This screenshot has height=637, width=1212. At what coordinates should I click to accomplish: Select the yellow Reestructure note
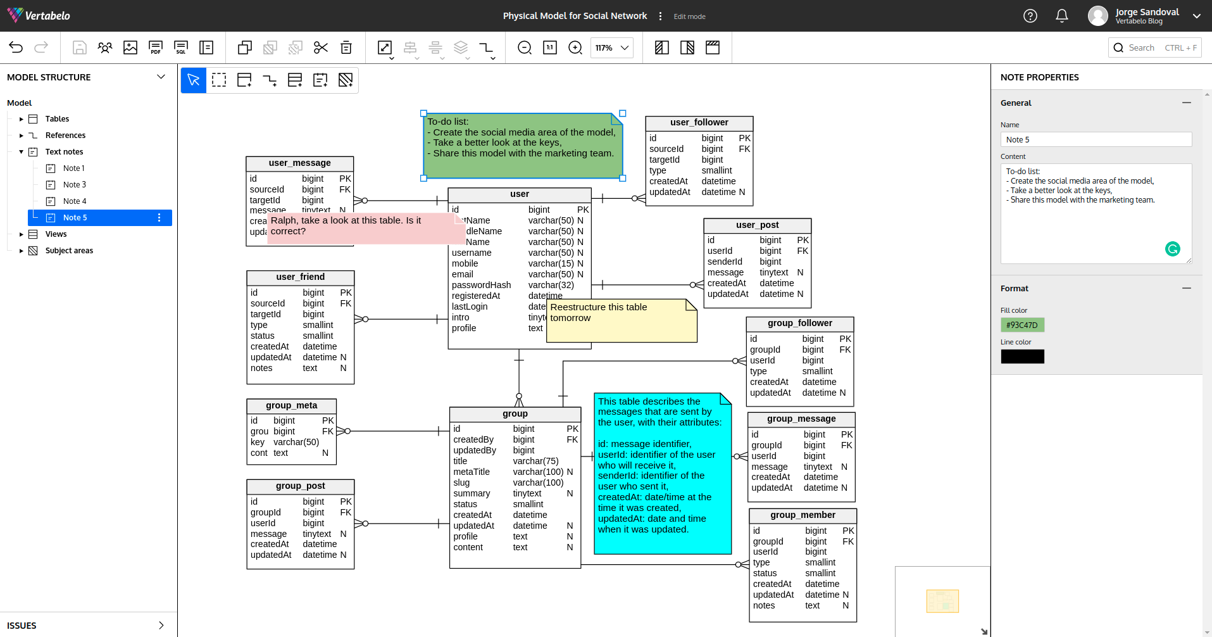tap(622, 321)
